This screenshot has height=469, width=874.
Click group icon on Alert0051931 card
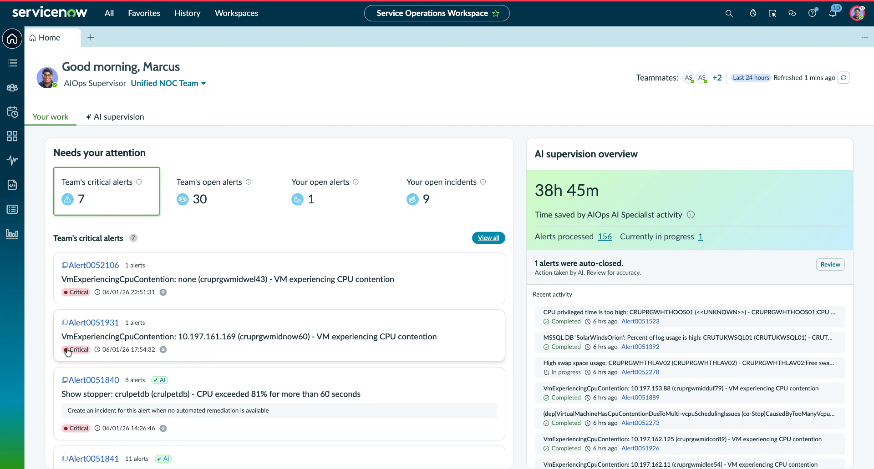(163, 350)
